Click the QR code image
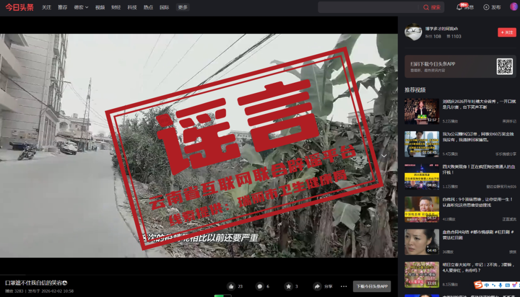This screenshot has height=297, width=520. pyautogui.click(x=505, y=66)
